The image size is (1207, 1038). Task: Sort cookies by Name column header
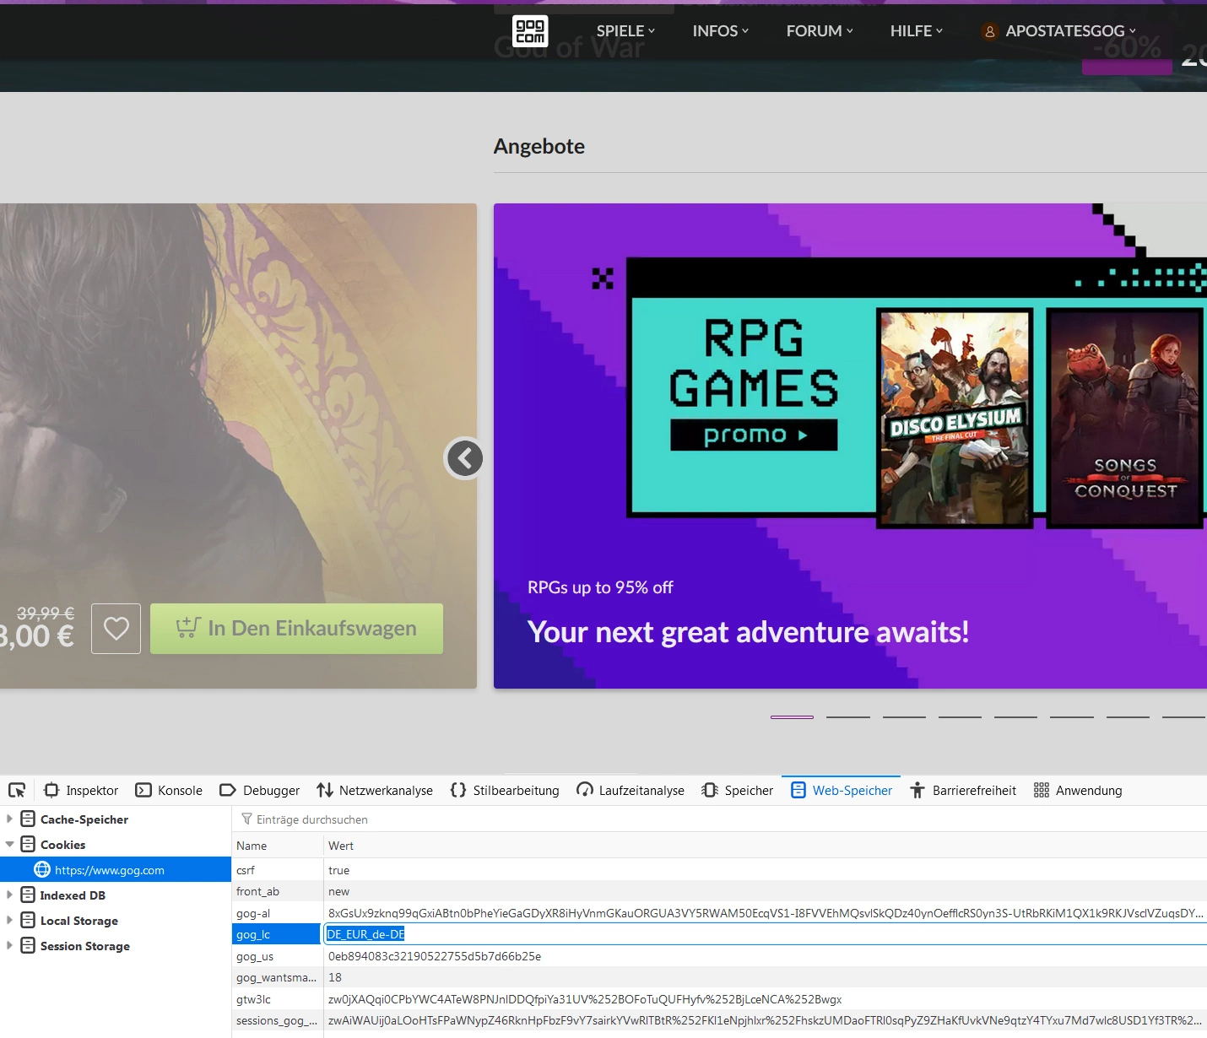pos(278,846)
